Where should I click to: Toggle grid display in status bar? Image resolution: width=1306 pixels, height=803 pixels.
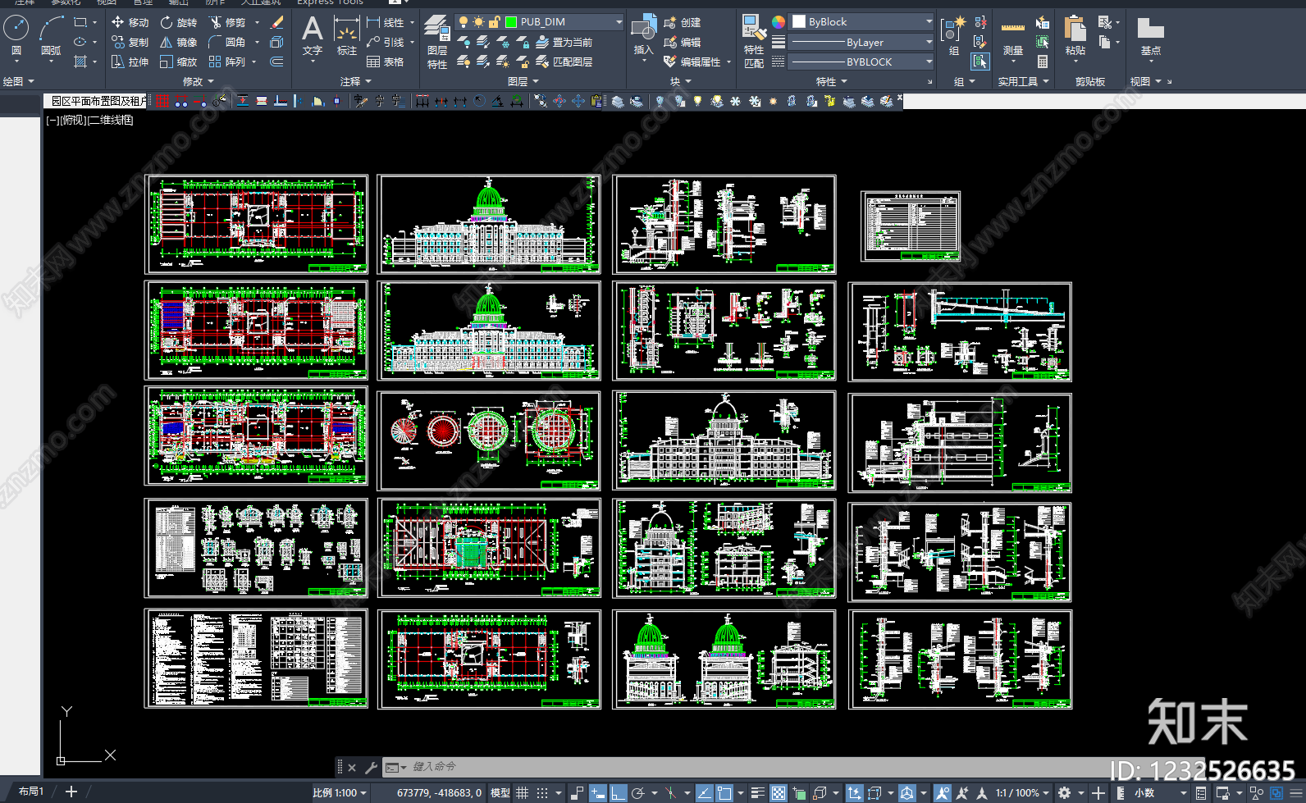[522, 793]
